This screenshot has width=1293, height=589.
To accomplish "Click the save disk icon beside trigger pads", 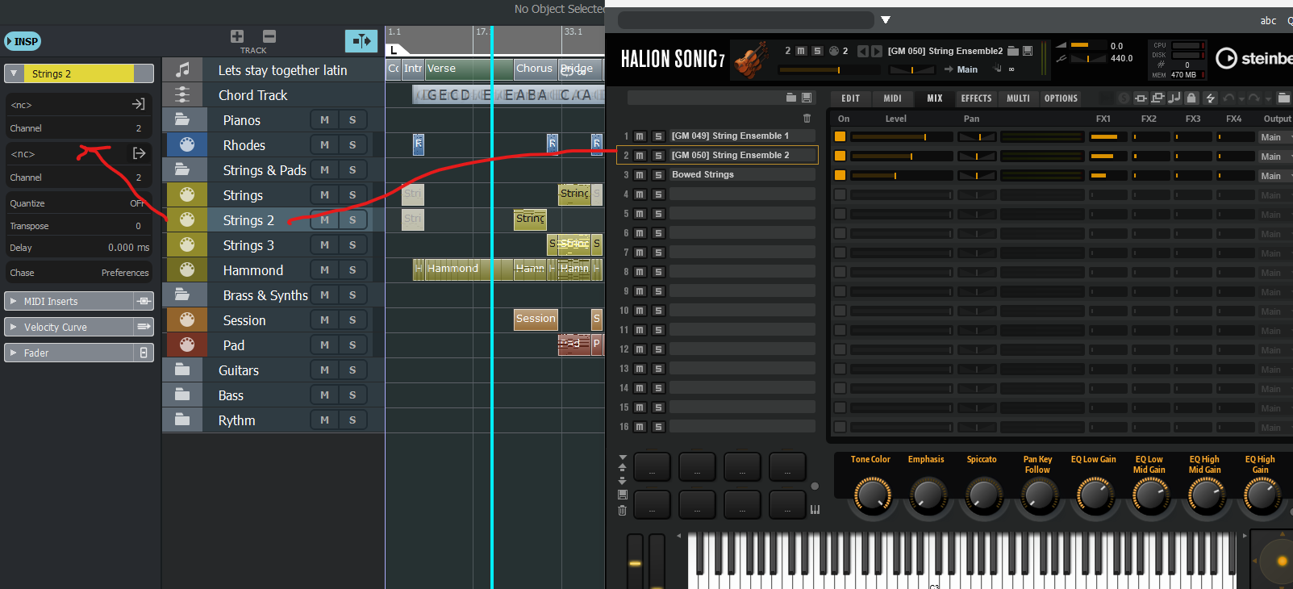I will 622,495.
